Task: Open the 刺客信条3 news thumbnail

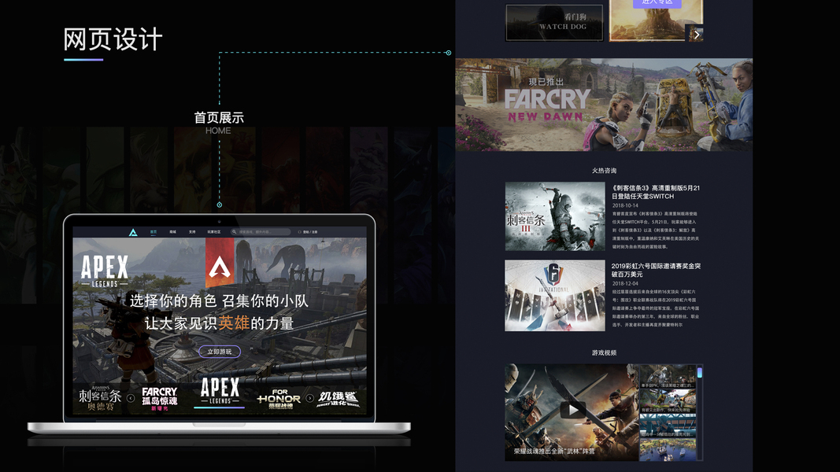Action: (555, 216)
